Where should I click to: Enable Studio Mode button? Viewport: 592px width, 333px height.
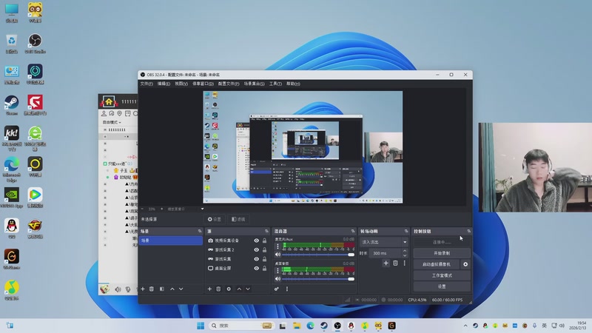(442, 275)
